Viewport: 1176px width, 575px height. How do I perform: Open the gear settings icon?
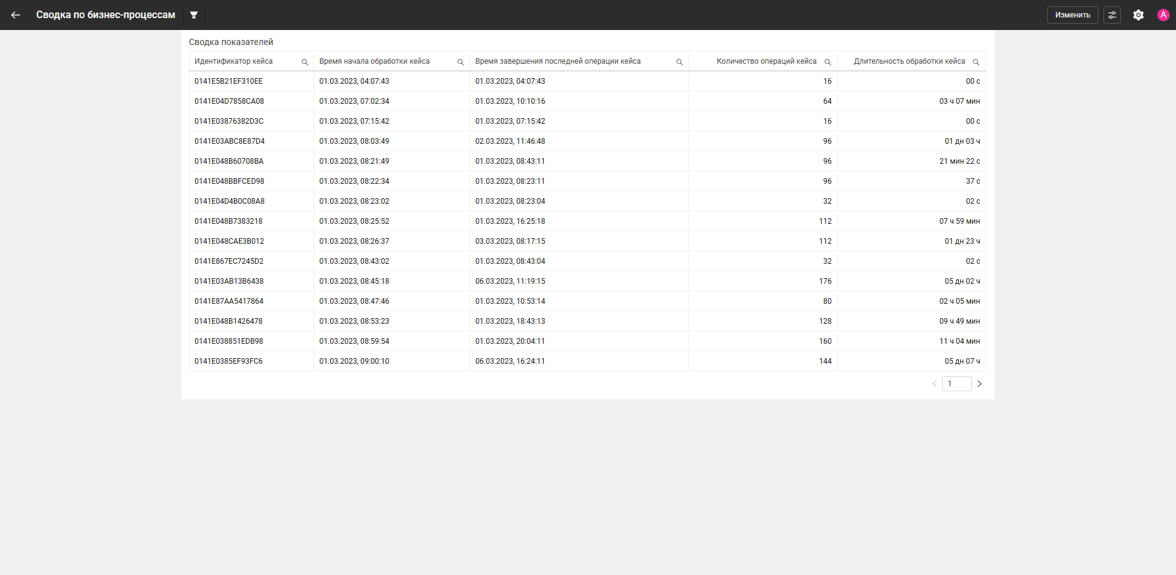pos(1138,15)
